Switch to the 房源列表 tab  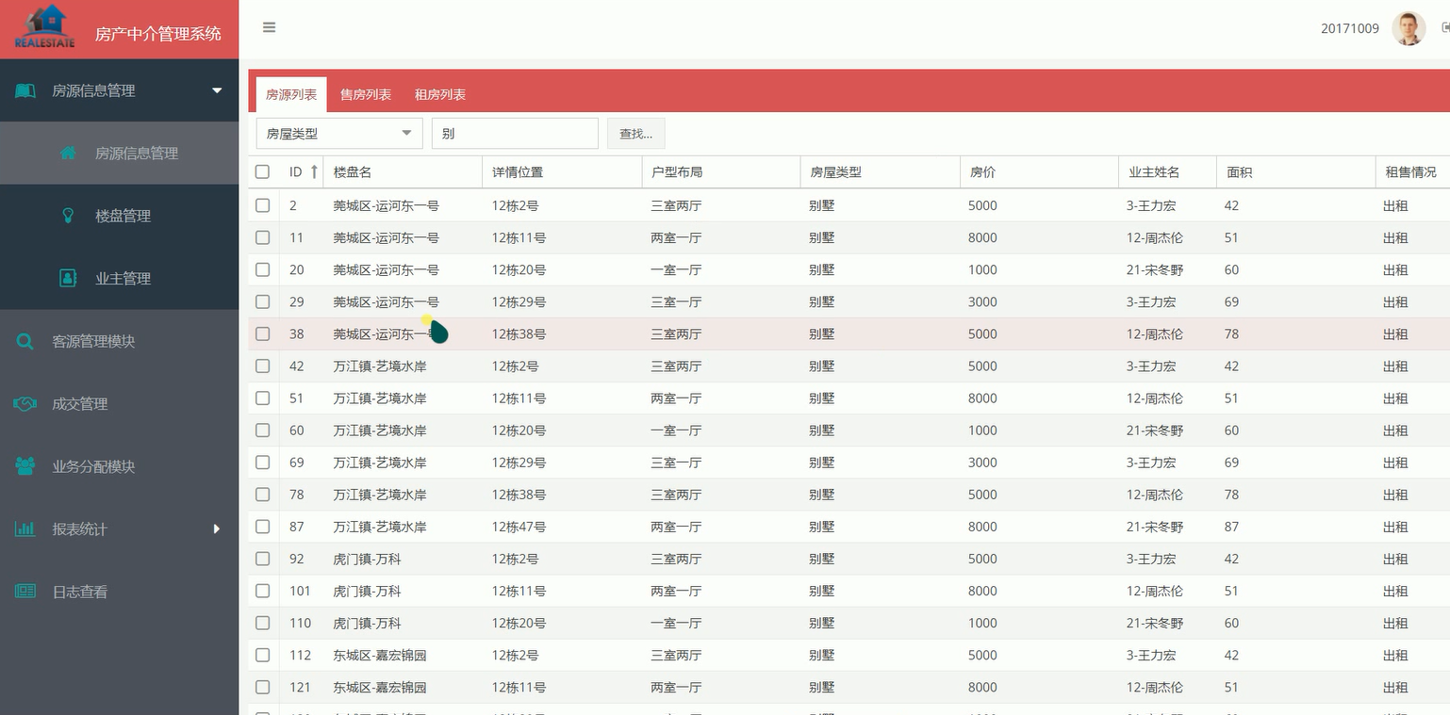click(291, 94)
